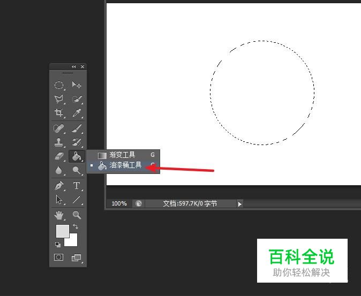Open the status bar info arrow menu
Screen dimensions: 361x296
click(x=239, y=204)
